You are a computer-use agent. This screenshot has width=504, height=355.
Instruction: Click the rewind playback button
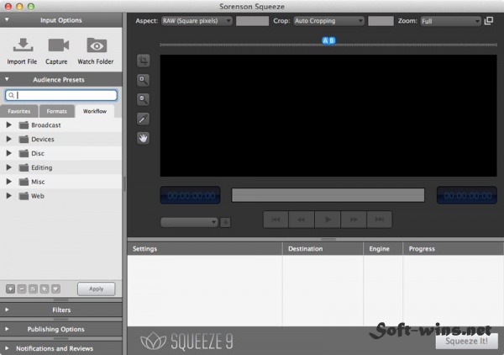point(302,220)
